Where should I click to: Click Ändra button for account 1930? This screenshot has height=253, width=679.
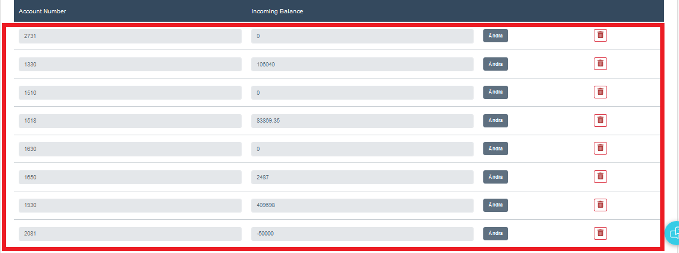pos(495,205)
